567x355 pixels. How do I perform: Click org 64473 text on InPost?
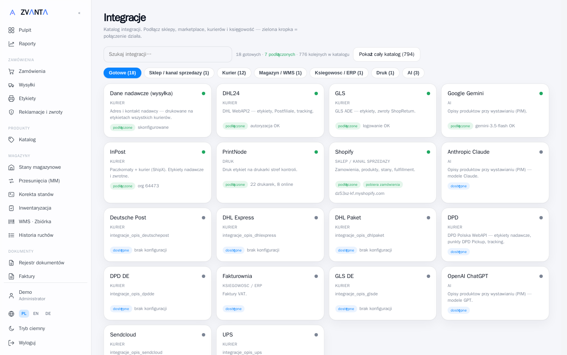149,186
